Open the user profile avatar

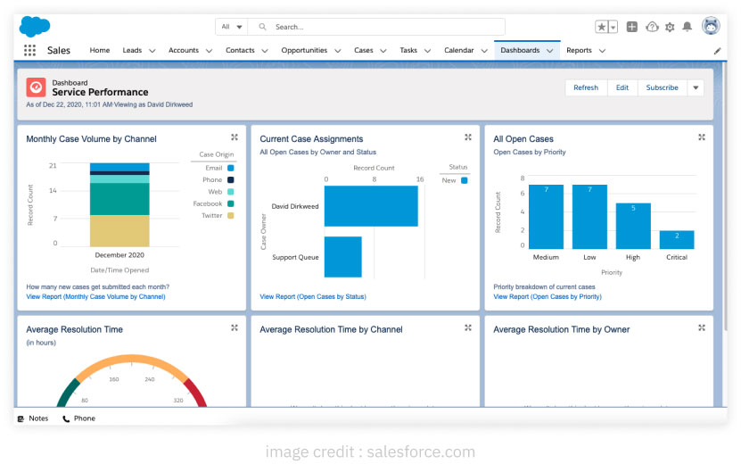click(711, 26)
